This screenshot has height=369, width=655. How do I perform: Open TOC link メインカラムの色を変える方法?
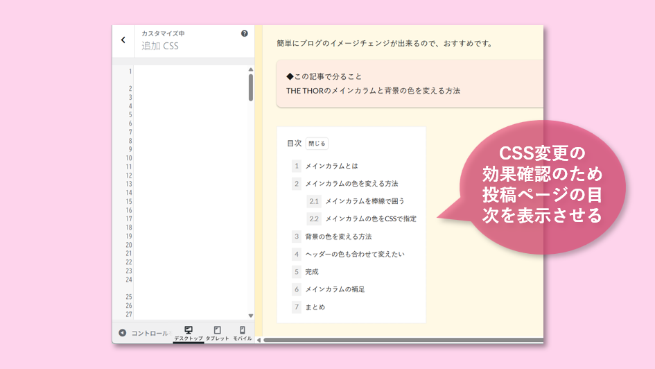pyautogui.click(x=351, y=183)
